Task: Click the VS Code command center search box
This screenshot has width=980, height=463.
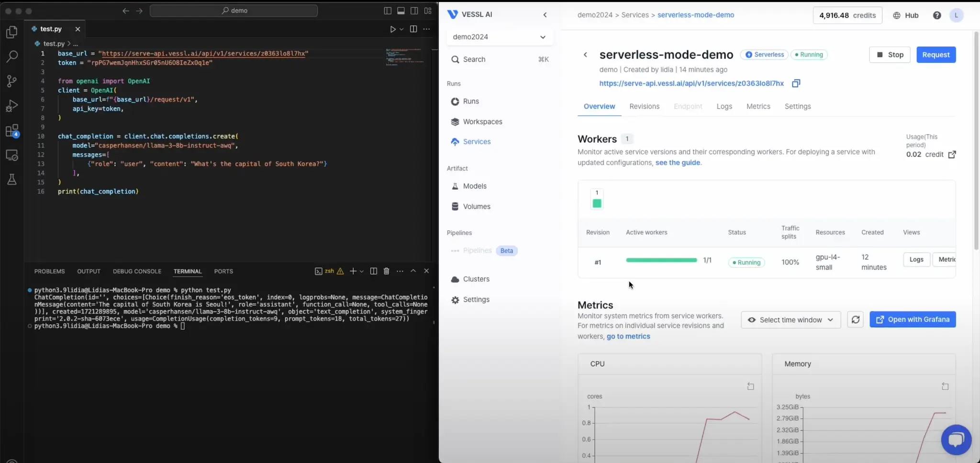Action: [234, 11]
